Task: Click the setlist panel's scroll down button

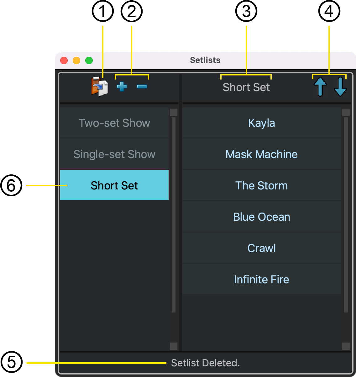Action: [174, 346]
